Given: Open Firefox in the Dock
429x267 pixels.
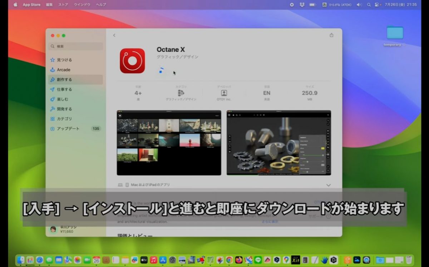Looking at the screenshot, I should tap(238, 260).
